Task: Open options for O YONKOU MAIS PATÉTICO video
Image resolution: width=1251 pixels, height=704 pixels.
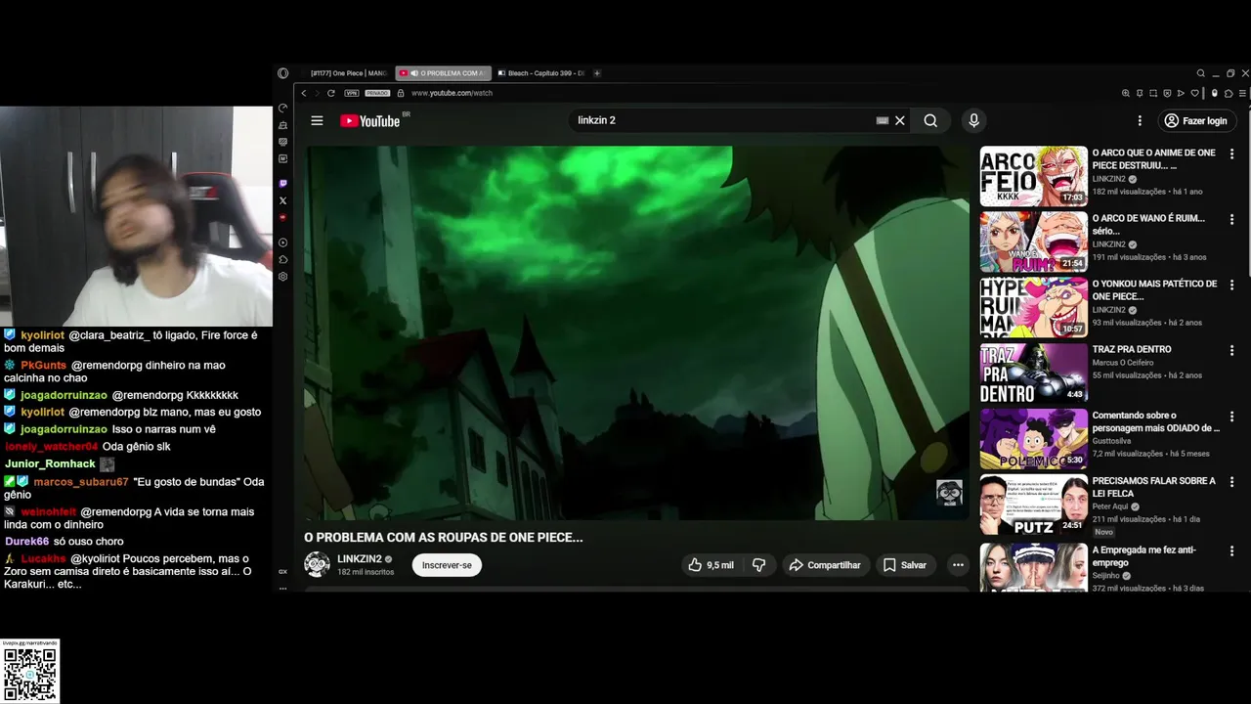Action: 1231,286
